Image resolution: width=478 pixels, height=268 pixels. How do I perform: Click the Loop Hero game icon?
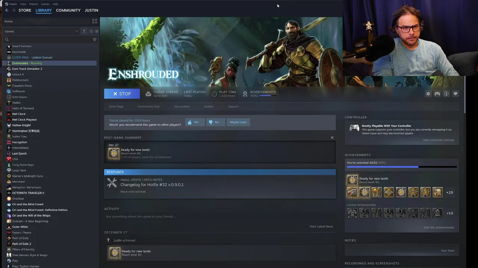tap(9, 170)
